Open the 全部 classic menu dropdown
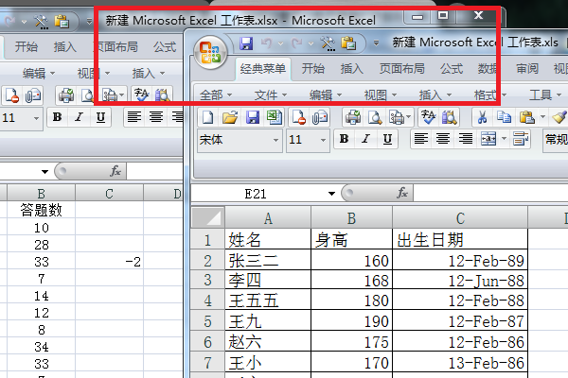The width and height of the screenshot is (568, 378). coord(216,95)
